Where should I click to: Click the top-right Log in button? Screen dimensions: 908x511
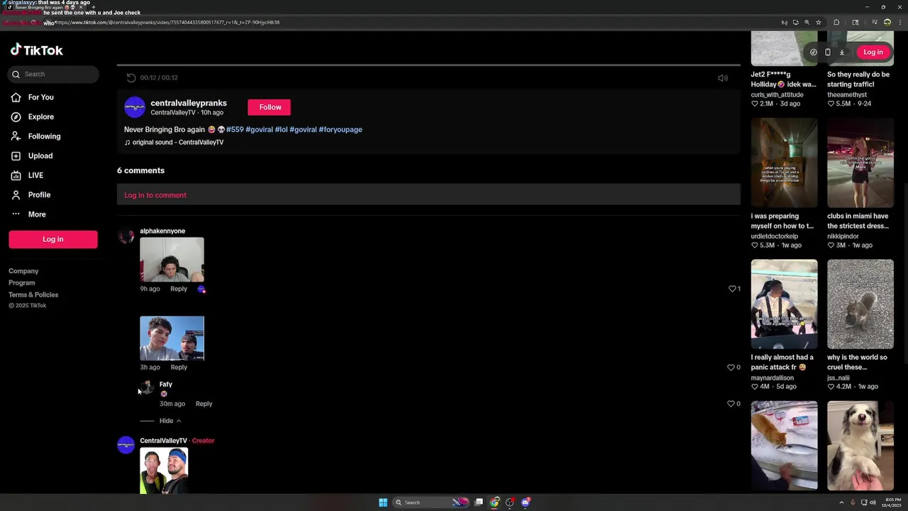[x=873, y=52]
